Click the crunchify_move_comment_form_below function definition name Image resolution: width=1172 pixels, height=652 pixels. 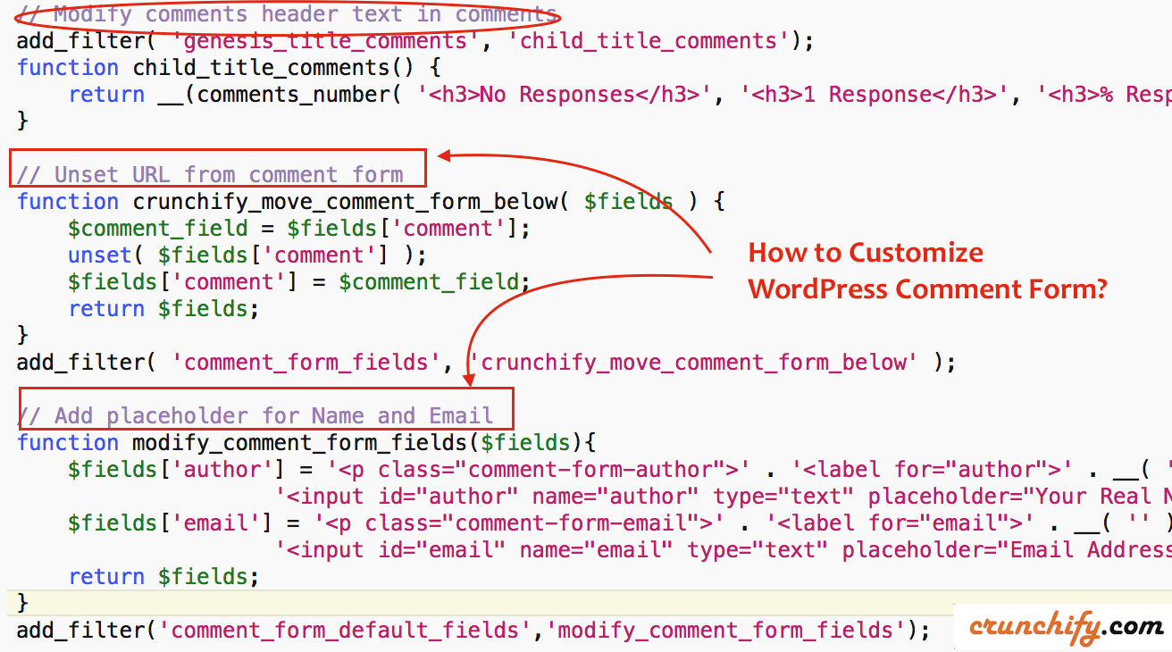(346, 202)
